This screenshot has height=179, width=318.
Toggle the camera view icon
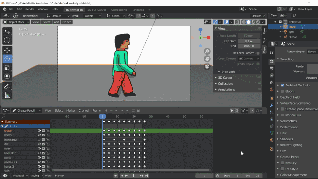point(207,66)
